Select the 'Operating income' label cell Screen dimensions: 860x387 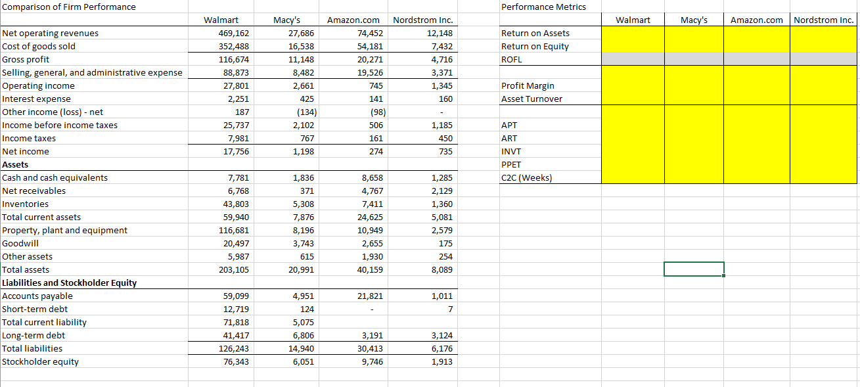(x=39, y=85)
